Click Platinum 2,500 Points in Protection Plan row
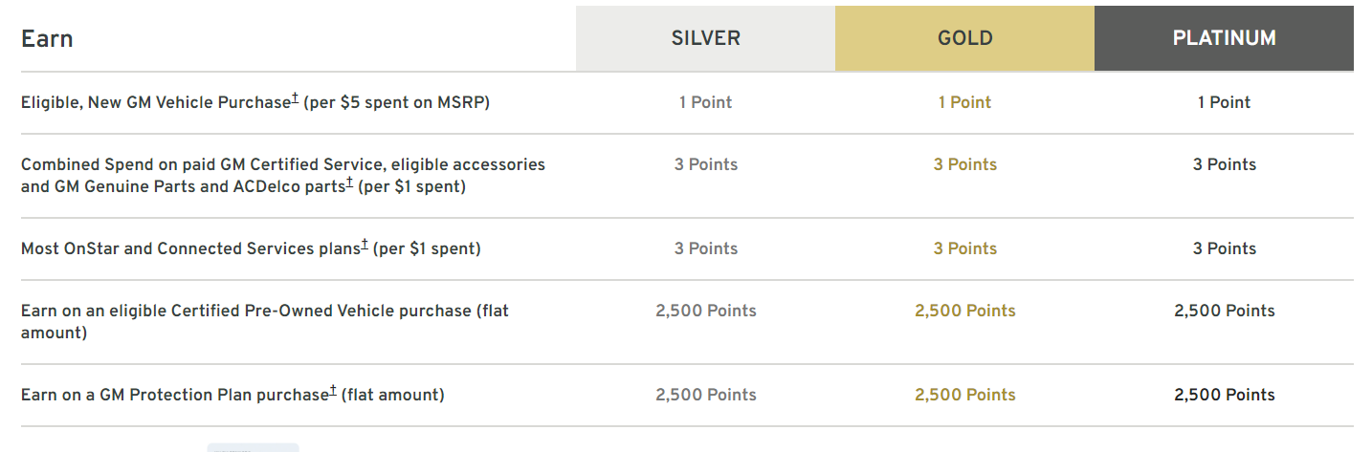The width and height of the screenshot is (1372, 452). click(x=1224, y=395)
